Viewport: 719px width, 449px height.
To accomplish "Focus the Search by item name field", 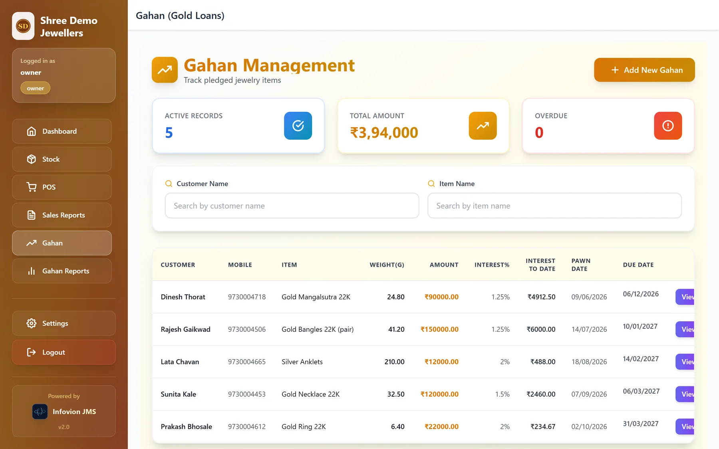I will point(554,206).
